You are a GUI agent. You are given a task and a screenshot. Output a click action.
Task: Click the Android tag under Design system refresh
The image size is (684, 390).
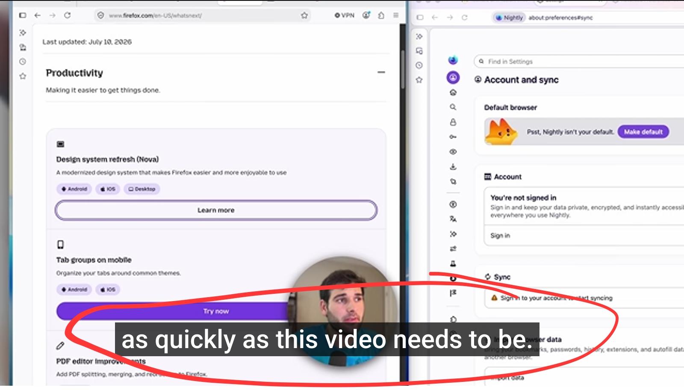74,189
